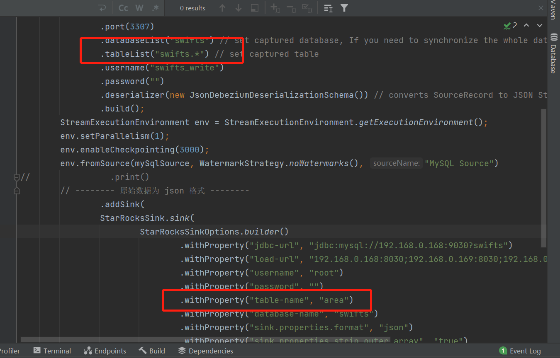This screenshot has height=358, width=560.
Task: Select all occurrences icon
Action: point(307,8)
